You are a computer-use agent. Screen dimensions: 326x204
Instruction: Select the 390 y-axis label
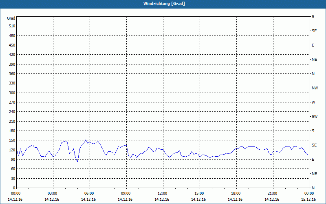coord(12,64)
